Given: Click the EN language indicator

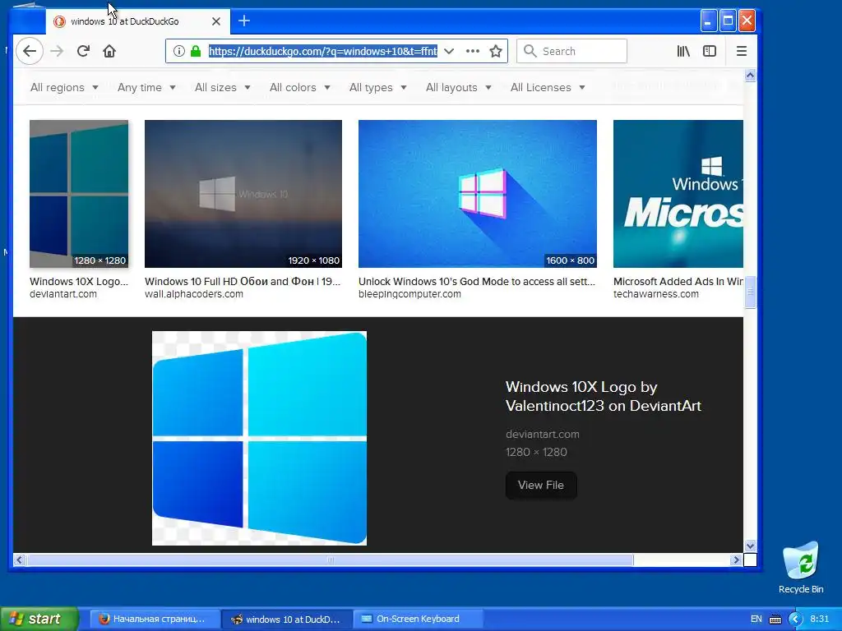Looking at the screenshot, I should (756, 619).
